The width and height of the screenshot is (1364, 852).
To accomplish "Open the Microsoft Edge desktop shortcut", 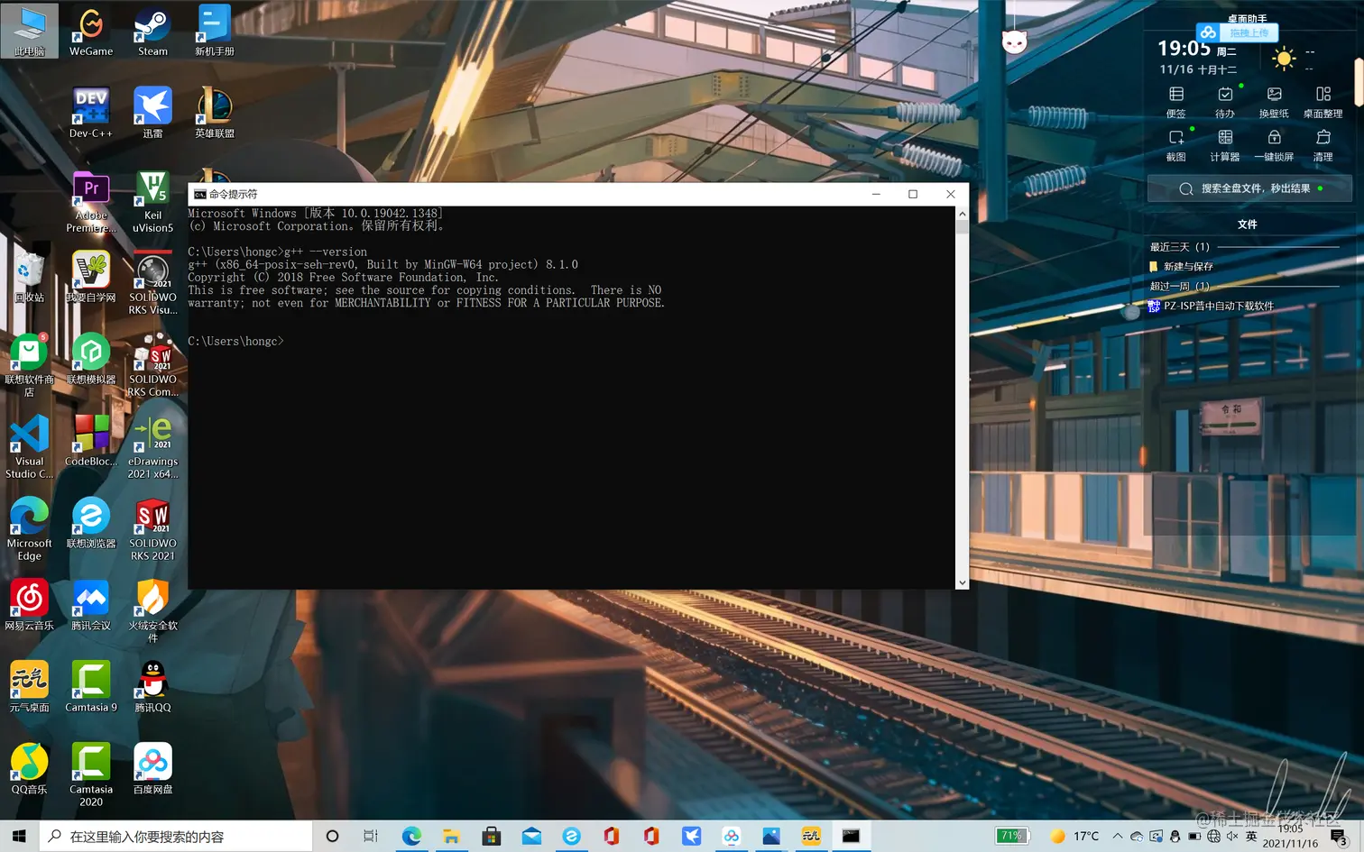I will click(x=30, y=529).
